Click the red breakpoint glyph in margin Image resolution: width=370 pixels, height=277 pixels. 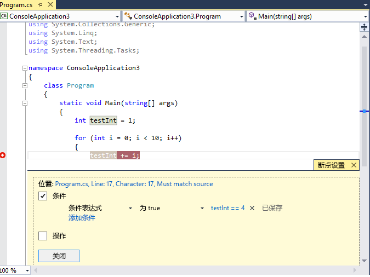pyautogui.click(x=3, y=155)
